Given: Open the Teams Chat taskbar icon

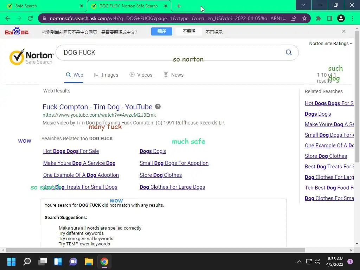Looking at the screenshot, I should click(73, 262).
